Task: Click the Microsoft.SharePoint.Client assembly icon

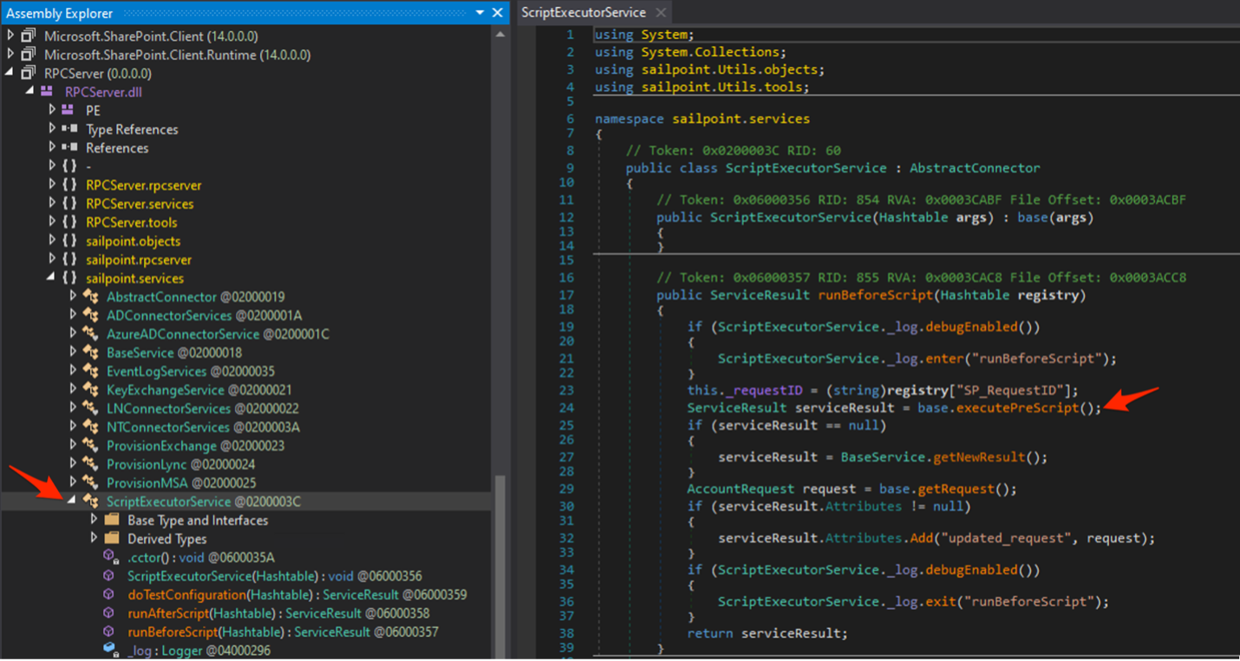Action: point(29,36)
